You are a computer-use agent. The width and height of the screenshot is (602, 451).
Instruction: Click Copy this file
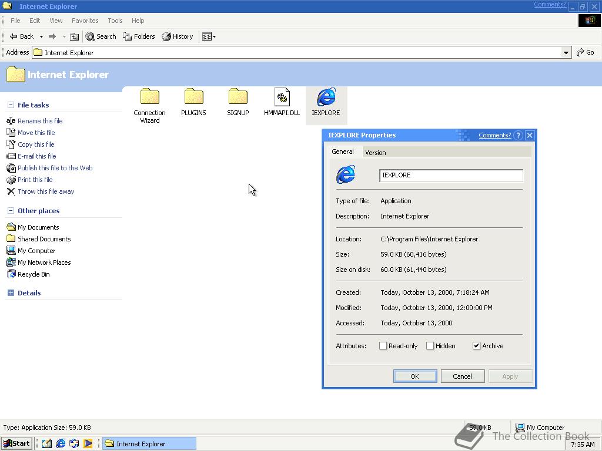point(36,144)
